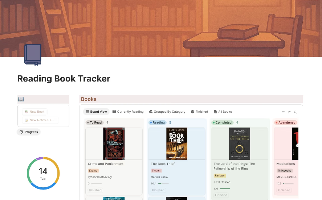Click the filter icon in Books toolbar
The image size is (322, 200).
click(283, 112)
